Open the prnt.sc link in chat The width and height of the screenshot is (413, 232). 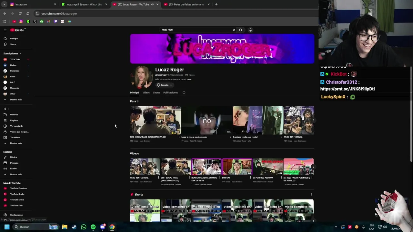click(348, 89)
